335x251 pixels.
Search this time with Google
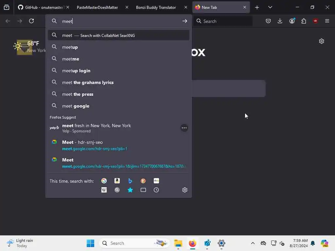click(x=104, y=181)
